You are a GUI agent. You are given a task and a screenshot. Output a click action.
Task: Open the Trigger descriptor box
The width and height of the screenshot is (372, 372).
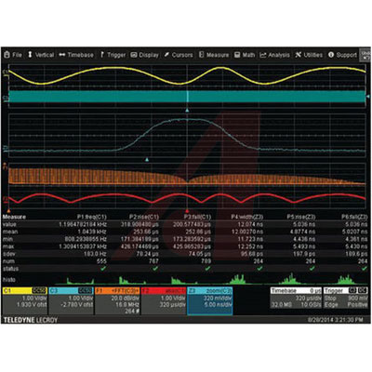pos(346,299)
